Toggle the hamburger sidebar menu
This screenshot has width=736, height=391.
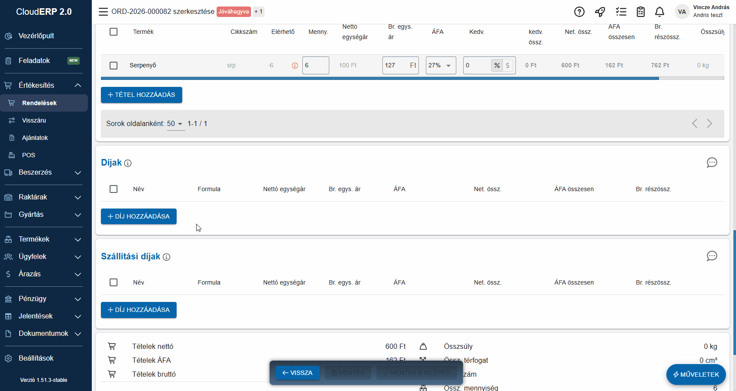103,12
